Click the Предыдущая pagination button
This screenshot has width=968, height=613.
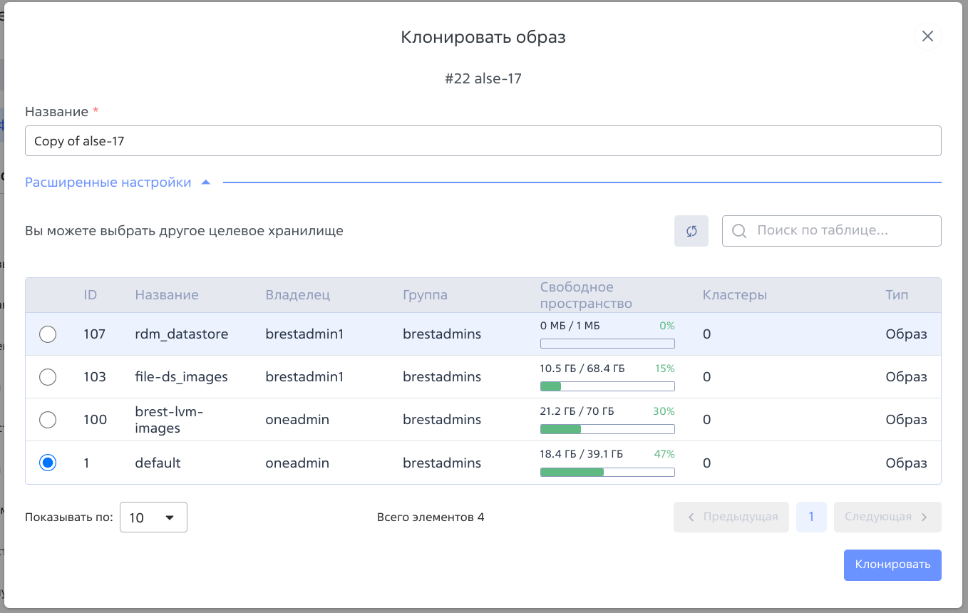[731, 517]
